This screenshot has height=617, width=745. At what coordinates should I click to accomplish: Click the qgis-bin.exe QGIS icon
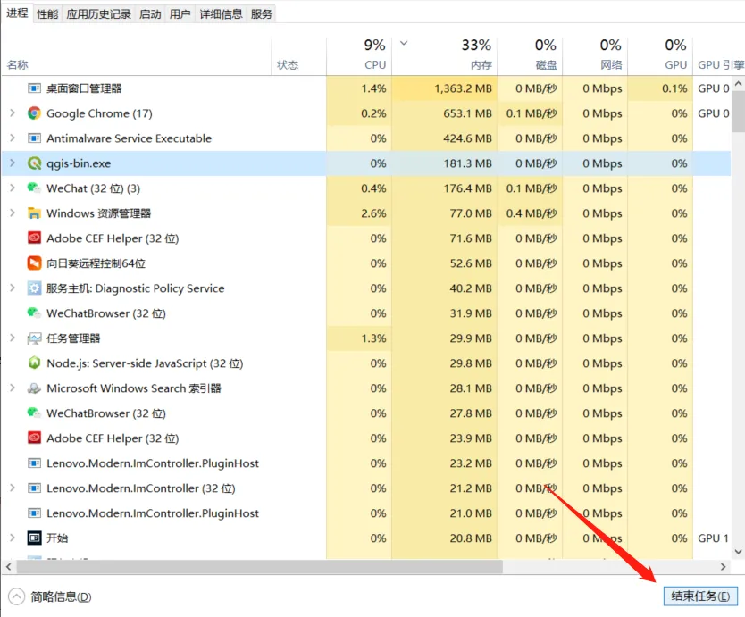point(34,163)
